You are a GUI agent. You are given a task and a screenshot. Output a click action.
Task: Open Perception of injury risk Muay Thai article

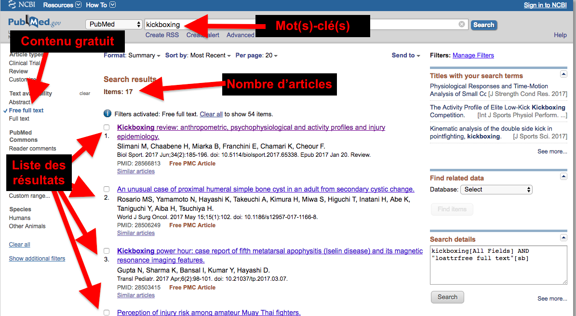click(209, 312)
